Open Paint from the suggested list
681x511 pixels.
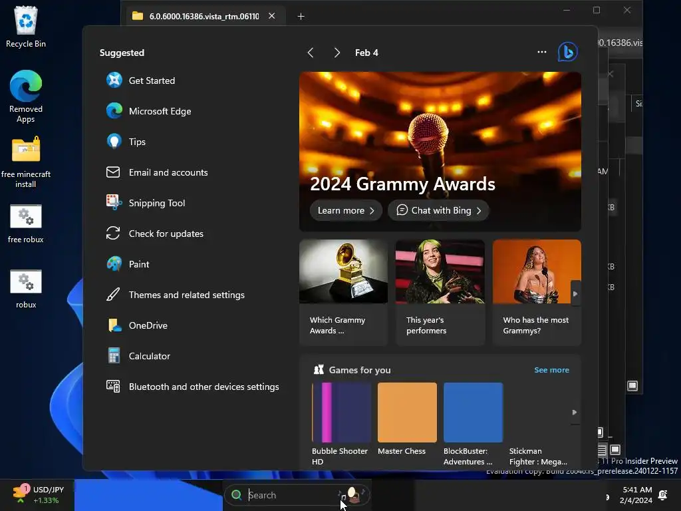(128, 264)
